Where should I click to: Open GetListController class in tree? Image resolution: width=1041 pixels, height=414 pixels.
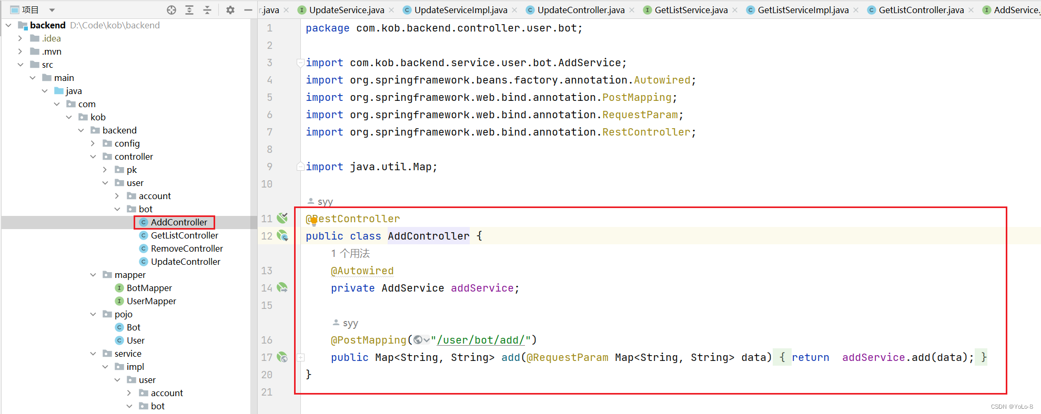pos(184,235)
